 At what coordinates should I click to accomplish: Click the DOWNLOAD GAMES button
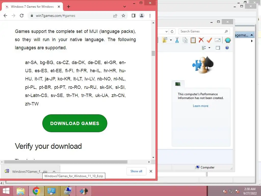pos(75,123)
